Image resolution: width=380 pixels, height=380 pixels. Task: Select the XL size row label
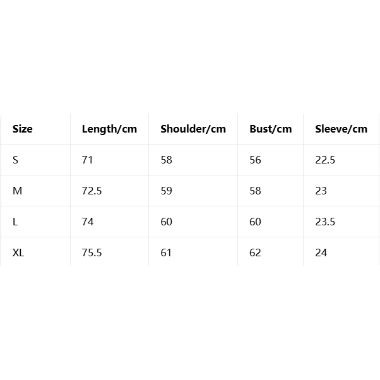point(18,252)
